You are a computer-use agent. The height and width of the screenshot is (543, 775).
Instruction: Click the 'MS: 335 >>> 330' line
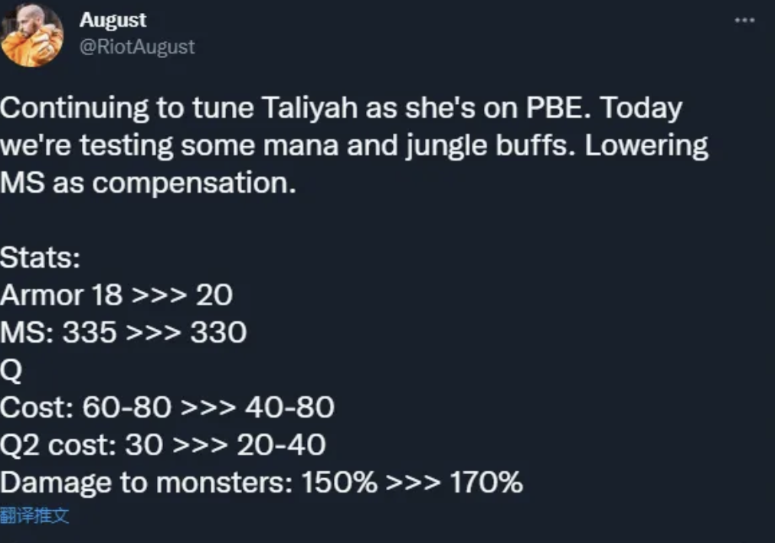tap(123, 332)
